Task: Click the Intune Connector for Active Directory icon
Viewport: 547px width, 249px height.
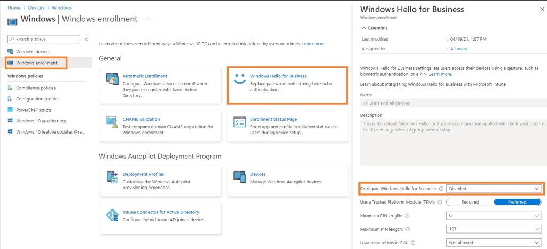Action: [x=112, y=215]
